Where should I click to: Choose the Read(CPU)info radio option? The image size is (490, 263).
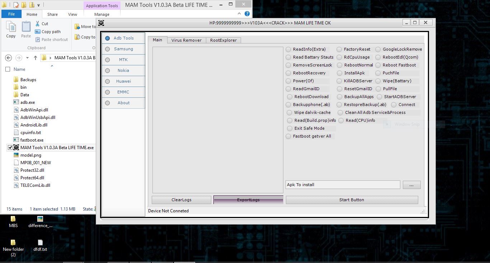tap(341, 120)
